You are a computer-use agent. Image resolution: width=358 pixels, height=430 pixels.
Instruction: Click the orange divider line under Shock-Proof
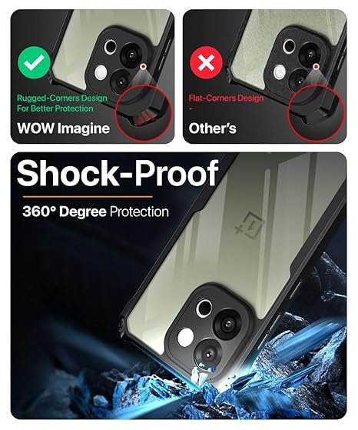coord(88,197)
